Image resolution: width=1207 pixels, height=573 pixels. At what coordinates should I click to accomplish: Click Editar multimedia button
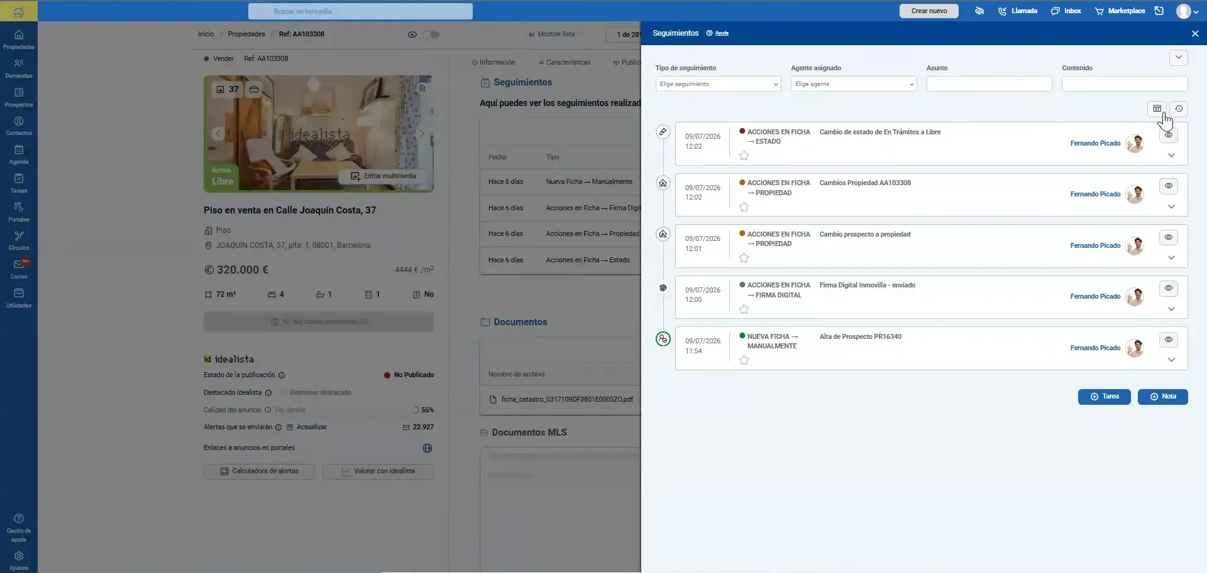click(383, 176)
